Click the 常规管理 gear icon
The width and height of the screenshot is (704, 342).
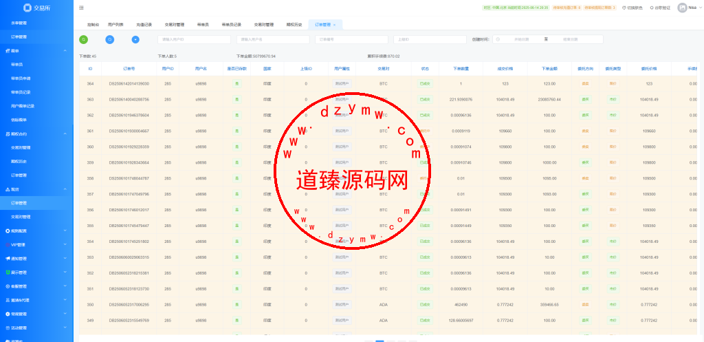click(x=8, y=314)
